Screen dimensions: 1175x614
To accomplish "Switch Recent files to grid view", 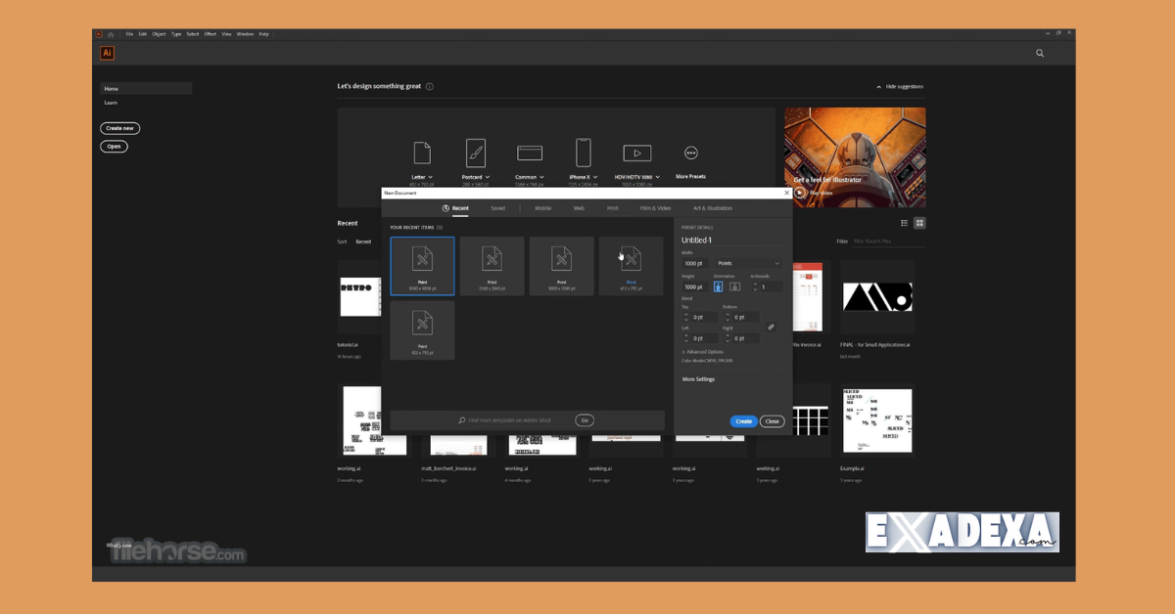I will point(919,223).
